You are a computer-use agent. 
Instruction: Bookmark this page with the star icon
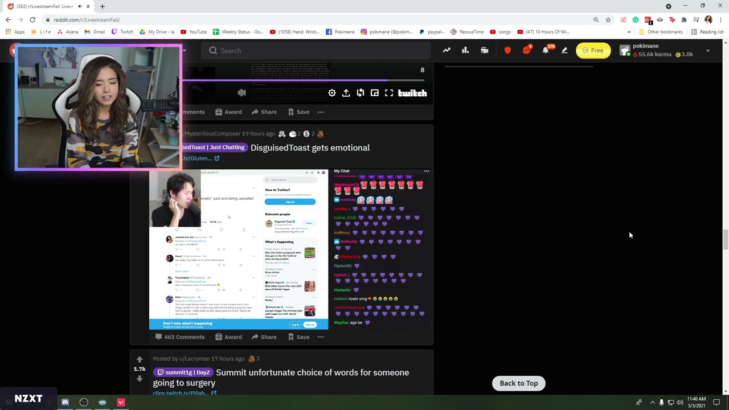pyautogui.click(x=608, y=20)
